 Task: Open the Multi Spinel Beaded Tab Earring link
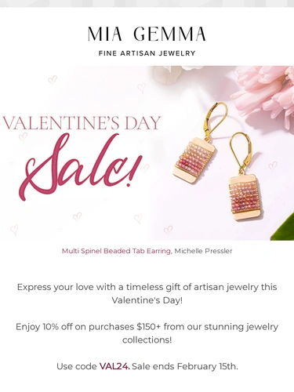(117, 251)
